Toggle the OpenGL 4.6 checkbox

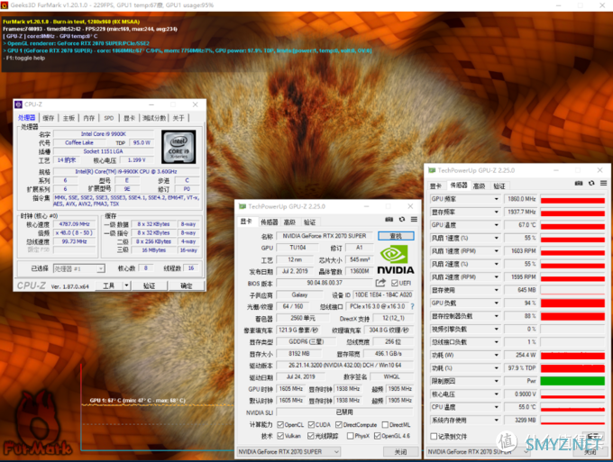[x=377, y=436]
